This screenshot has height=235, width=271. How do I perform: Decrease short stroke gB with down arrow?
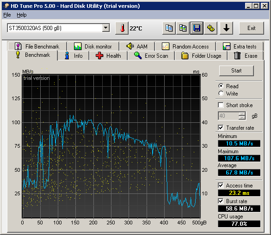[x=242, y=118]
